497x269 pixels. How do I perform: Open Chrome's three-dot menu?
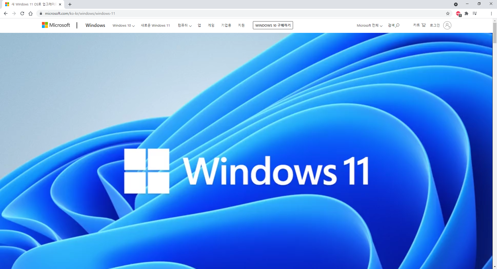tap(491, 13)
